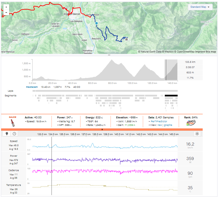218x197 pixels.
Task: Toggle the clock time x-axis mode
Action: [14, 134]
